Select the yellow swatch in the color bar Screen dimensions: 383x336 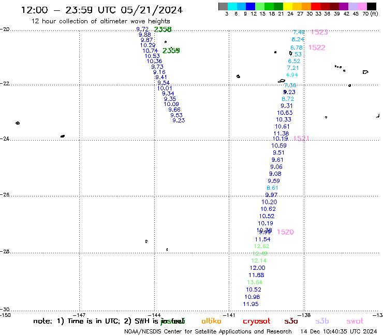pyautogui.click(x=288, y=6)
